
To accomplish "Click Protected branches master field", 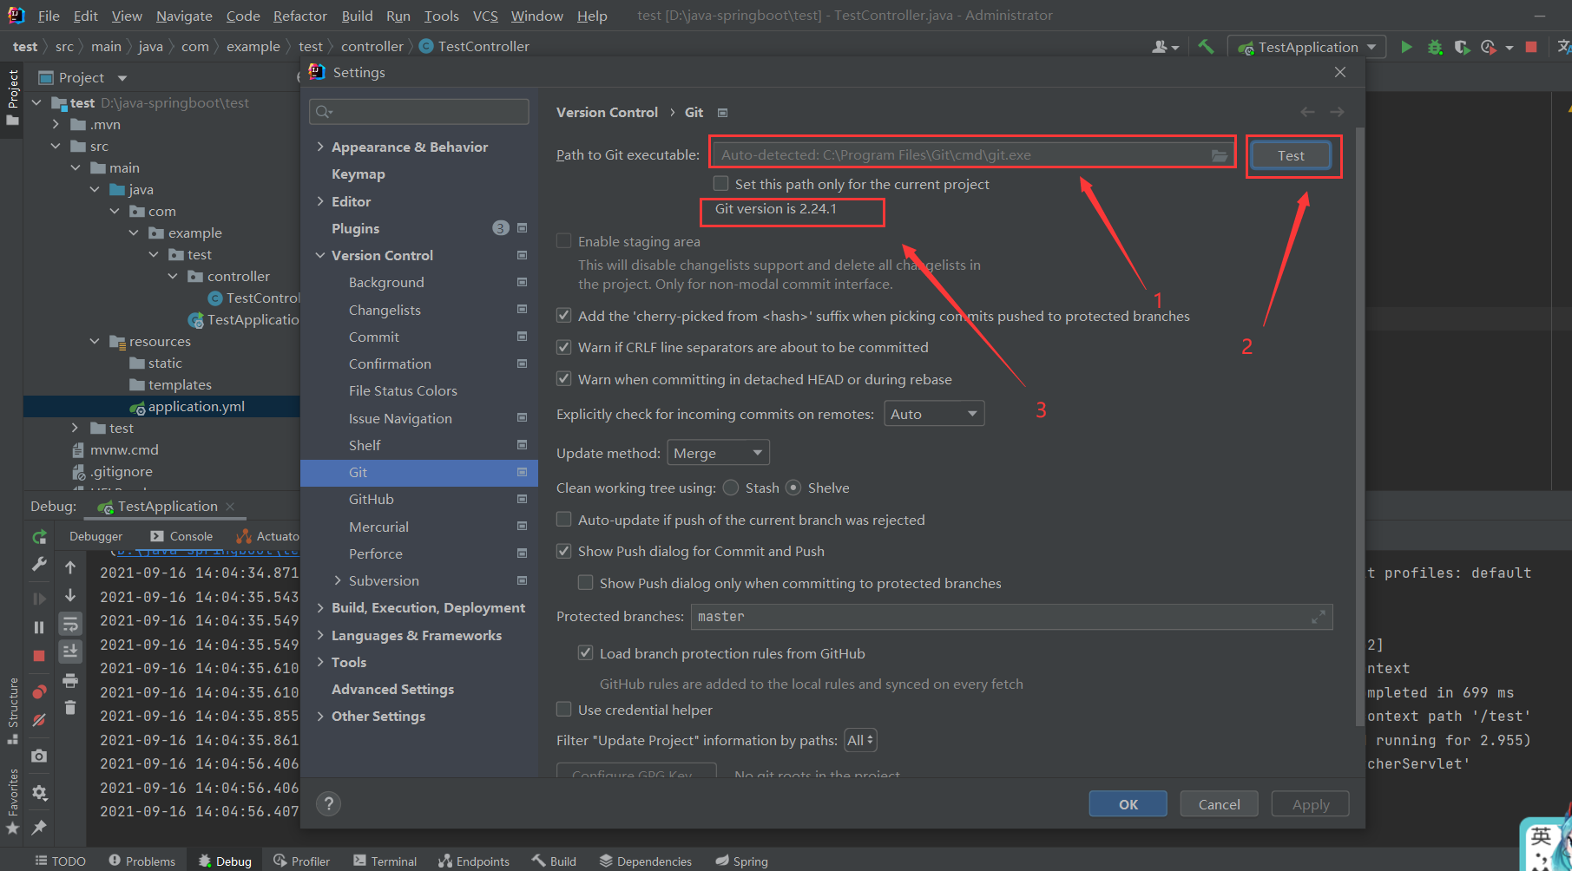I will coord(1011,617).
